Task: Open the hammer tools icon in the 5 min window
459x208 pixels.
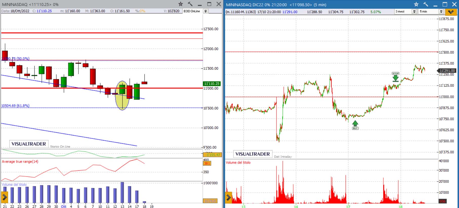Action: (426, 4)
